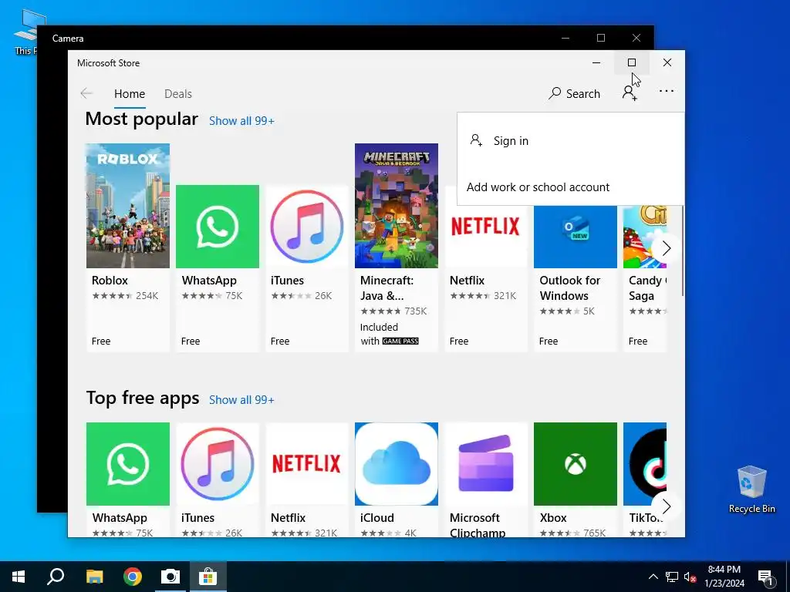Open the three-dots See more menu
The image size is (790, 592).
pyautogui.click(x=666, y=91)
